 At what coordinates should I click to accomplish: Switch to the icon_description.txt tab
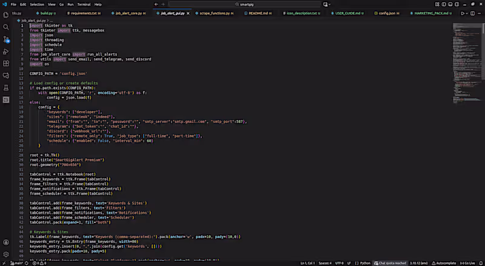[x=301, y=13]
